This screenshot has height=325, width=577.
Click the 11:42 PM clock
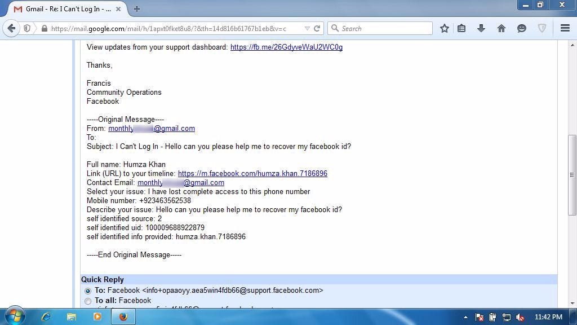[548, 317]
